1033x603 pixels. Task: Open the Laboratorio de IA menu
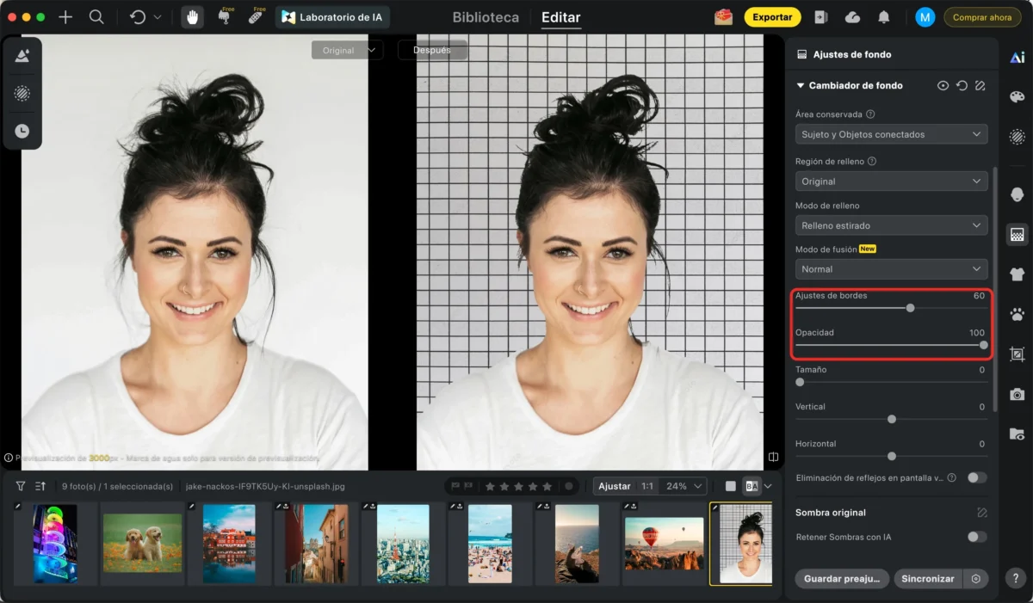coord(332,17)
